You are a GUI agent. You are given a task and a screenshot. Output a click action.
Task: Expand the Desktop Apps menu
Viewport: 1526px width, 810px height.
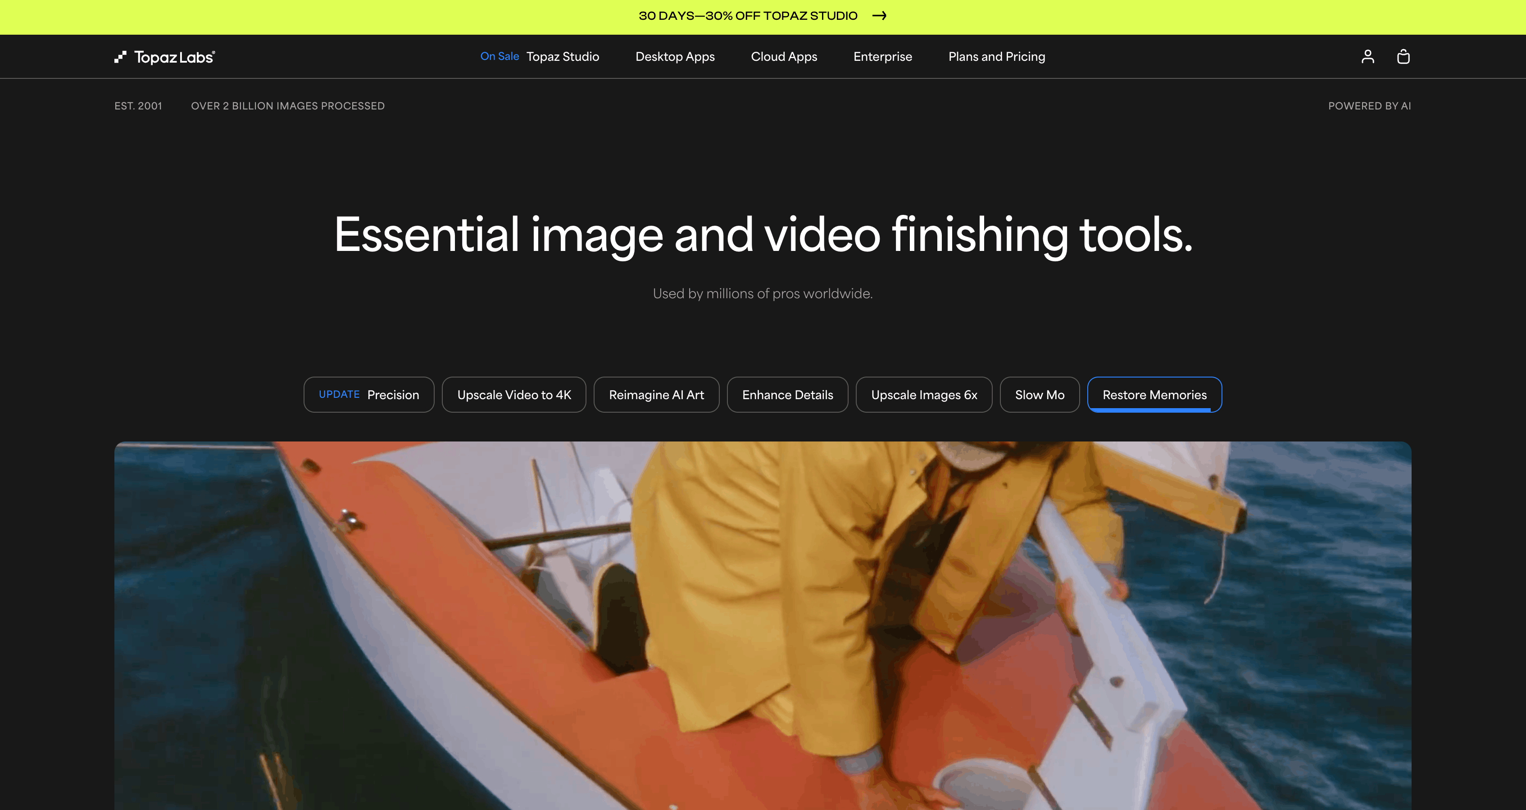point(675,56)
